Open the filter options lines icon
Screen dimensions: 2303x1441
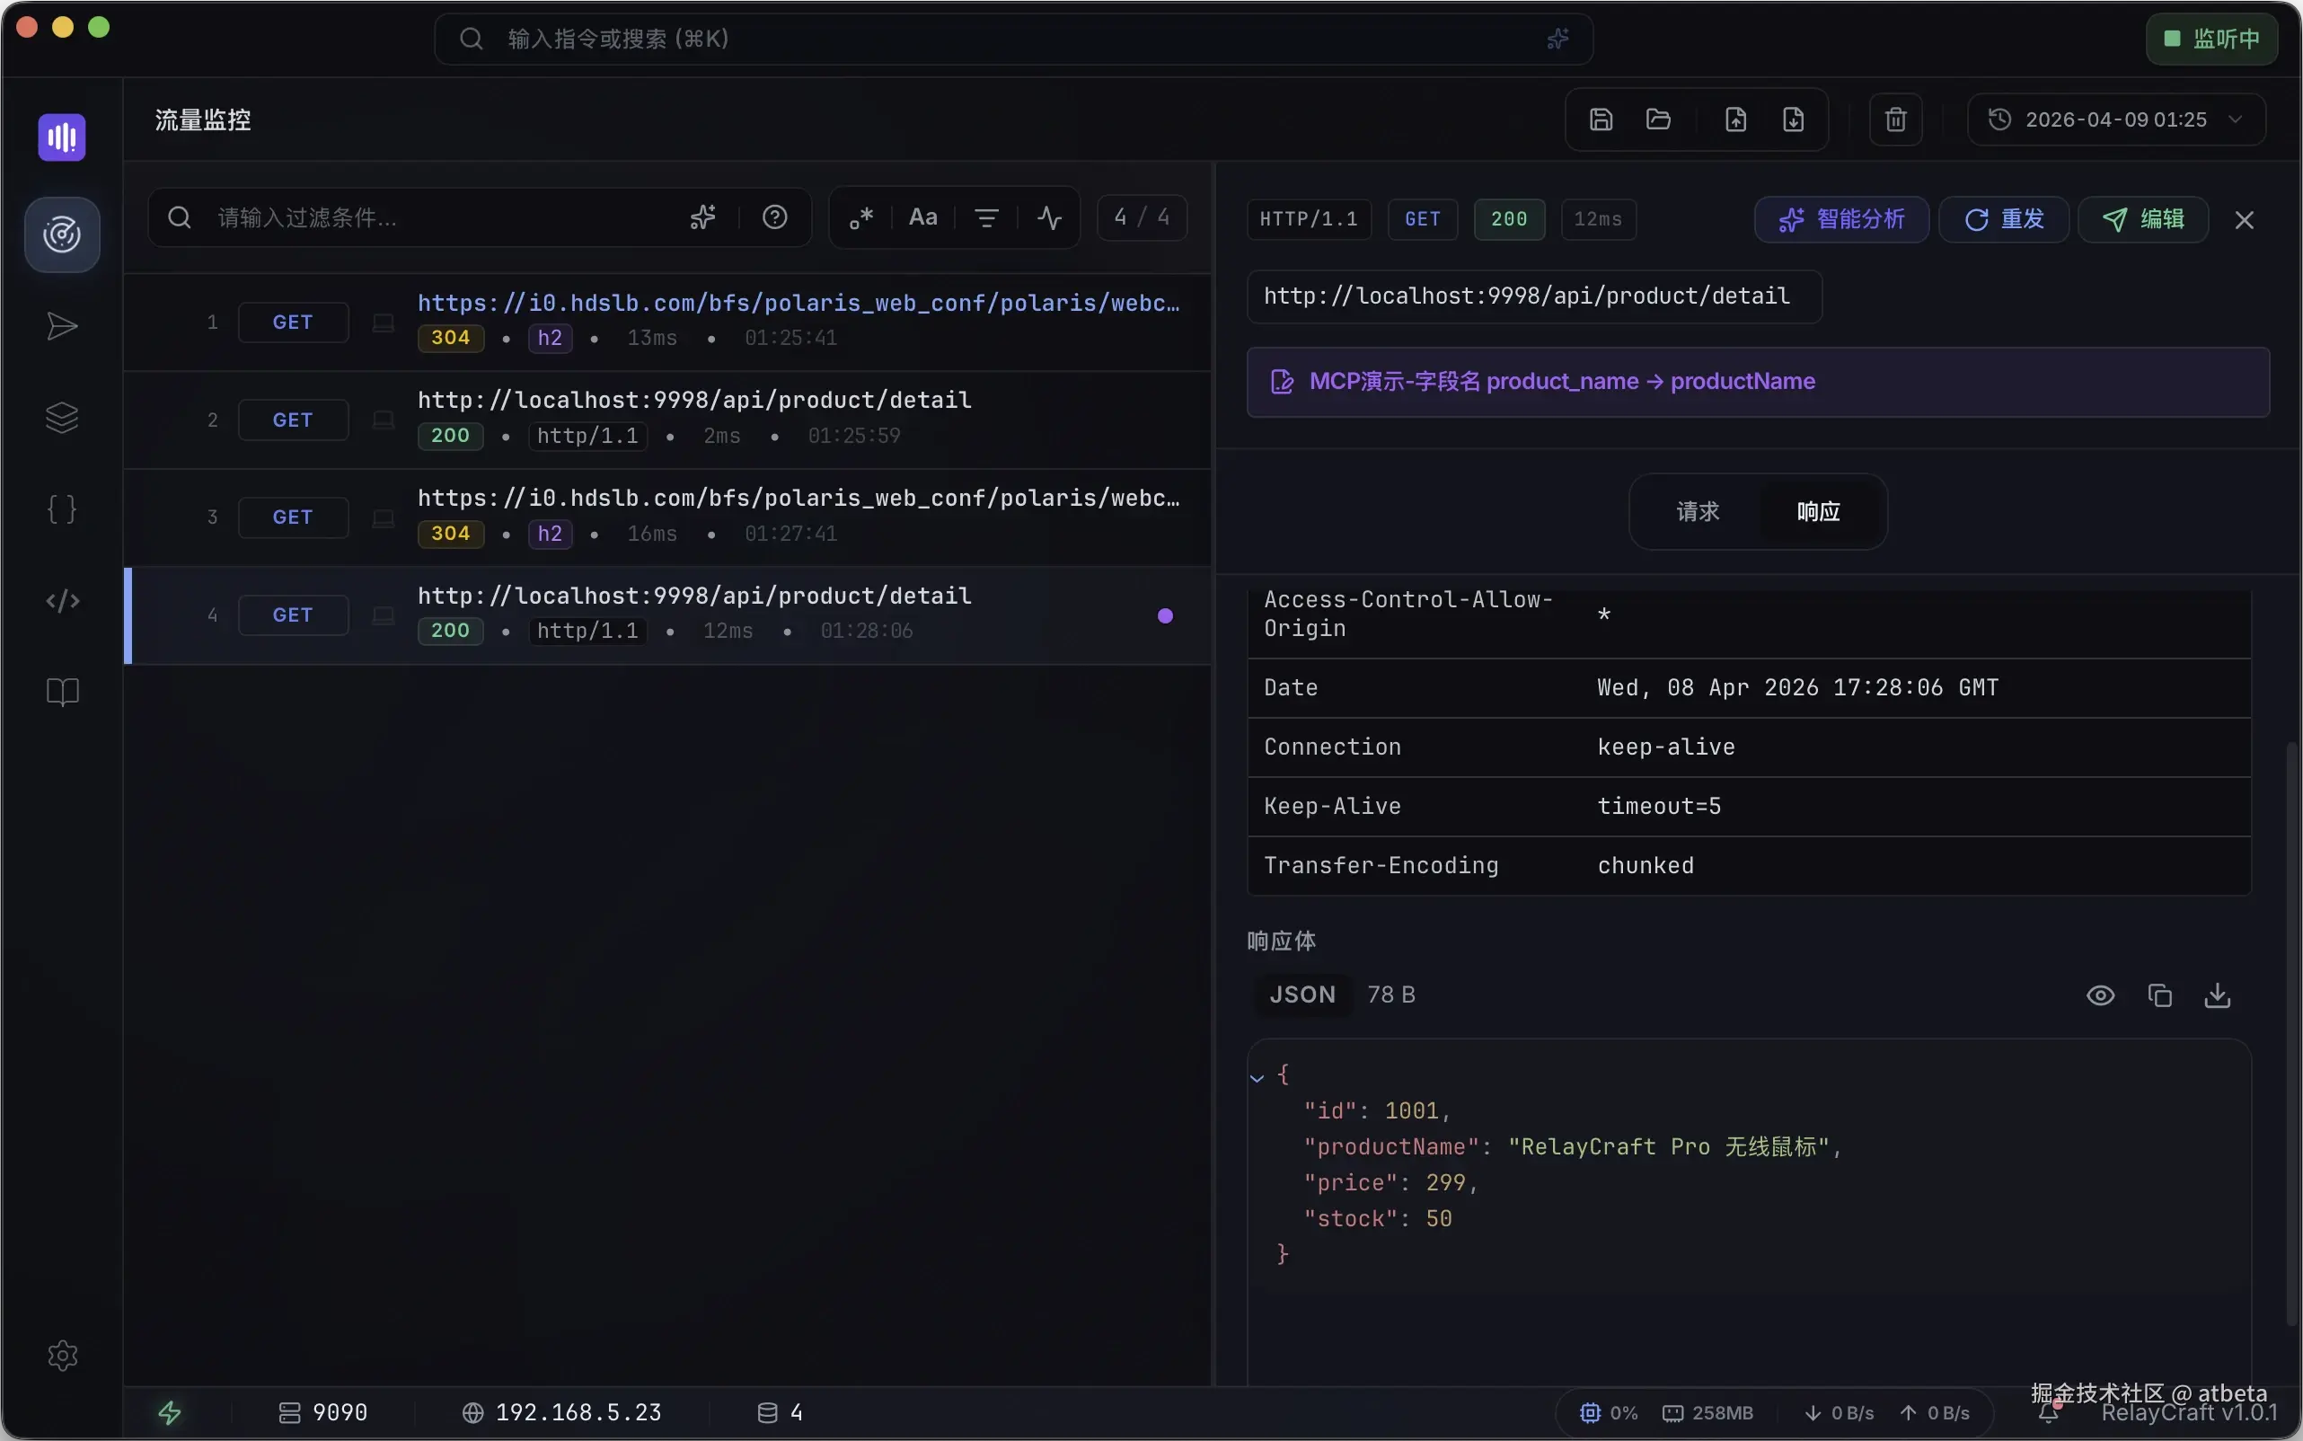click(986, 218)
